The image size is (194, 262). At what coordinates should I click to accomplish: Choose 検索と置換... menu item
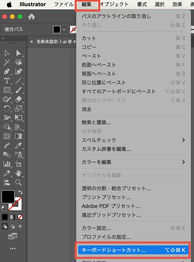coord(133,123)
